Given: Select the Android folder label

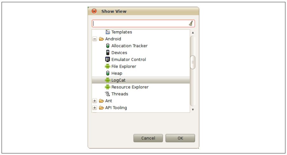Looking at the screenshot, I should [x=113, y=39].
